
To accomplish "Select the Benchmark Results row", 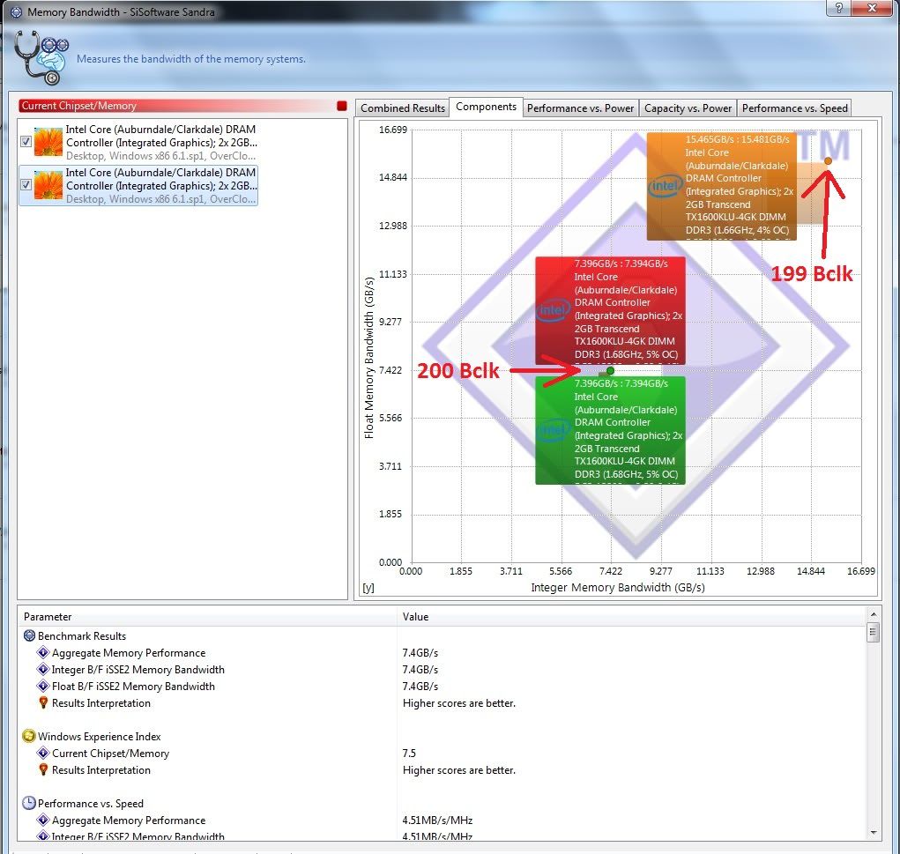I will point(442,635).
